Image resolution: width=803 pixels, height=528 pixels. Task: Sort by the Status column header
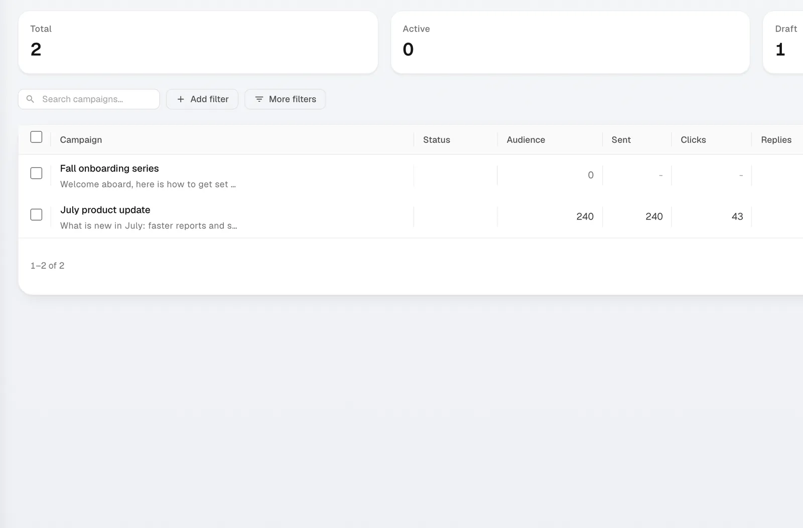tap(437, 140)
